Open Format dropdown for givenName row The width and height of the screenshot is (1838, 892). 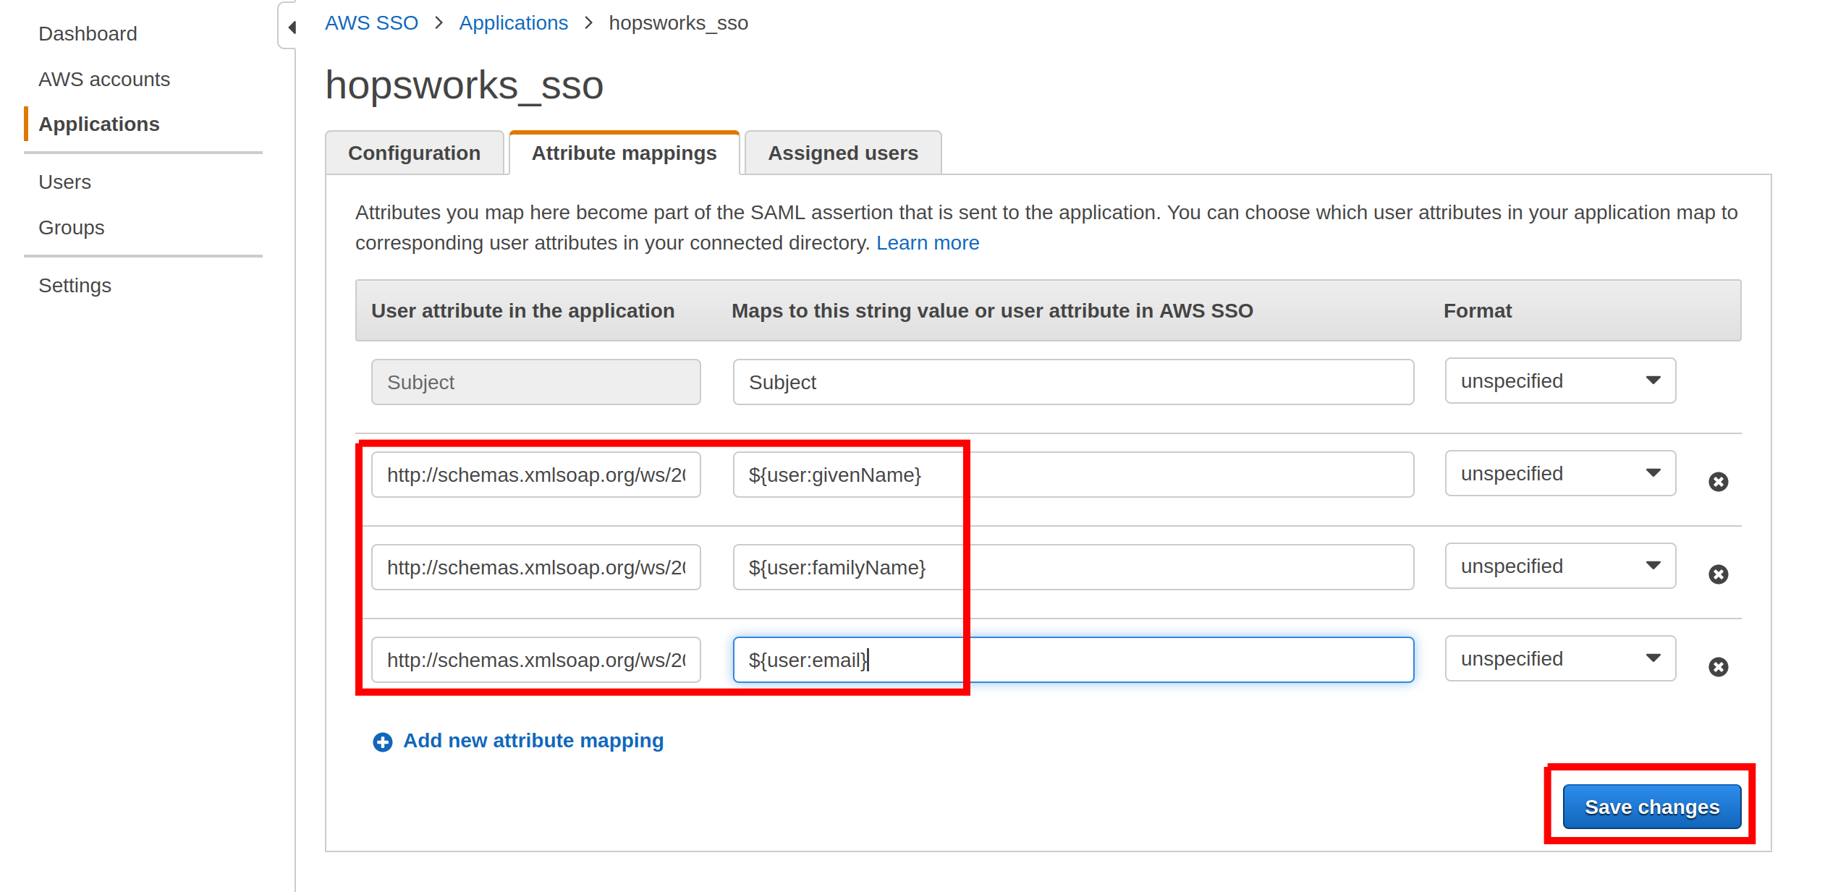1560,473
